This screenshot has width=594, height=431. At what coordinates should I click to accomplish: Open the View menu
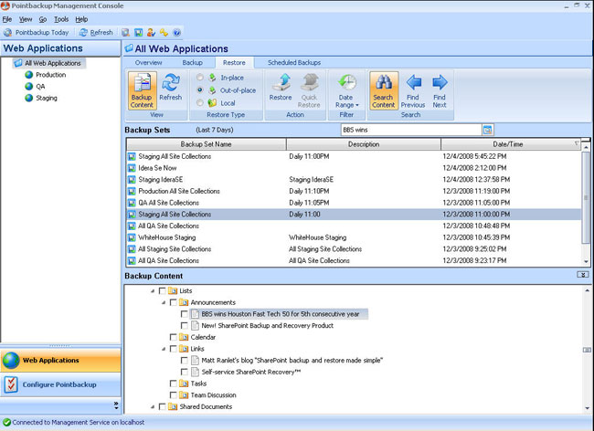[26, 19]
